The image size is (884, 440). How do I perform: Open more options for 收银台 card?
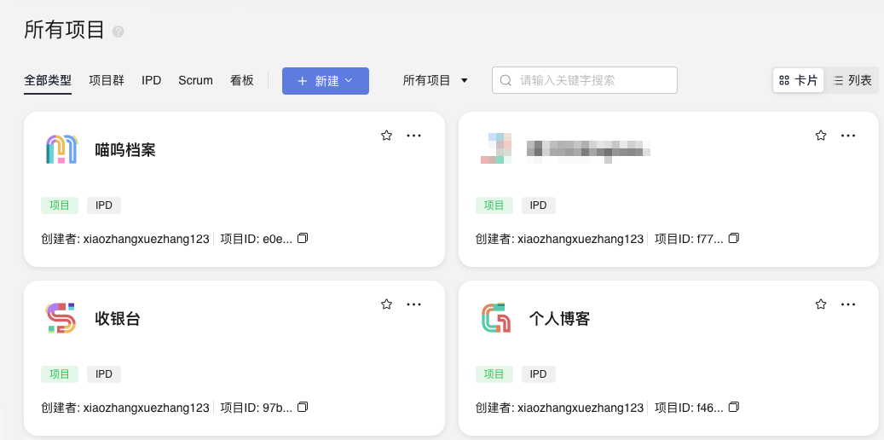pyautogui.click(x=413, y=304)
